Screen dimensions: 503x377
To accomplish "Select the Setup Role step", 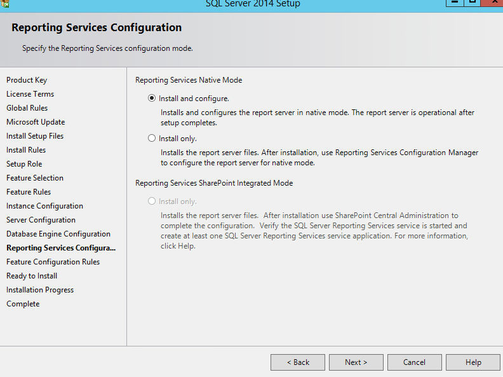I will pos(24,164).
